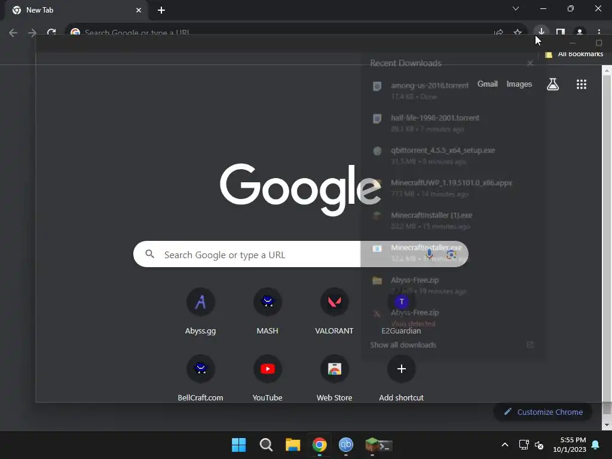This screenshot has height=459, width=612.
Task: Open the All Bookmarks folder
Action: tap(574, 54)
